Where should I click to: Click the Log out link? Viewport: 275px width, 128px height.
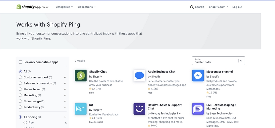(x=237, y=7)
